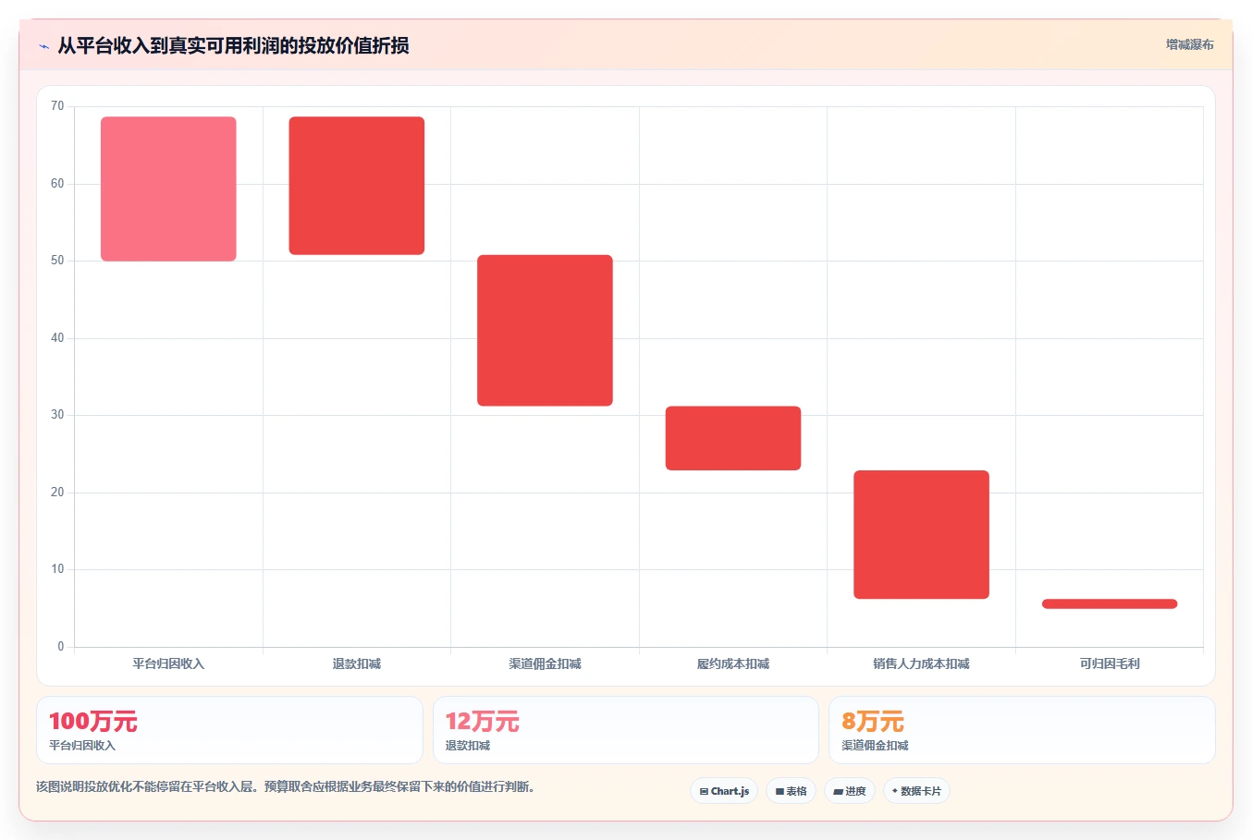The image size is (1252, 840).
Task: Click the lightning icon beside the chart title
Action: (x=43, y=46)
